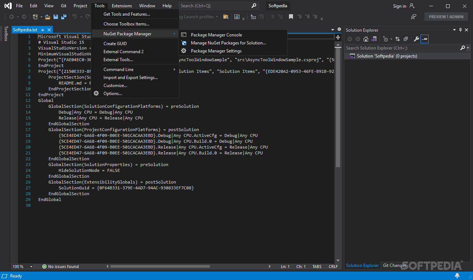Toggle auto-hide pin on Solution Explorer
473x280 pixels.
click(x=460, y=30)
